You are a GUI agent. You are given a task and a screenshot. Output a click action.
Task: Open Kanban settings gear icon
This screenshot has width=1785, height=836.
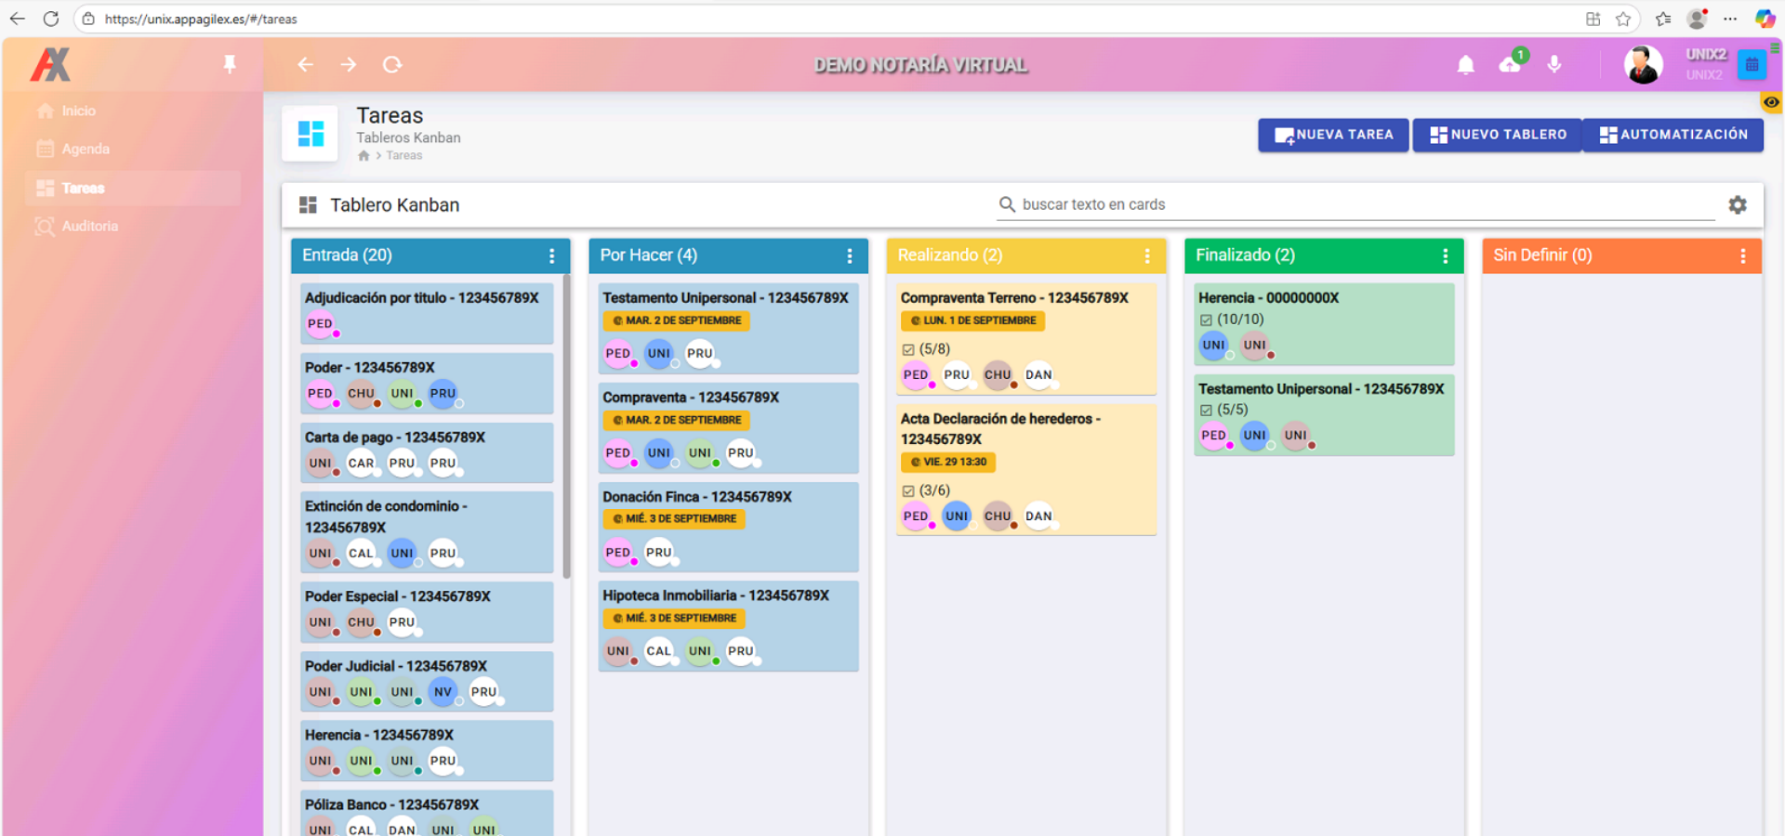tap(1738, 205)
